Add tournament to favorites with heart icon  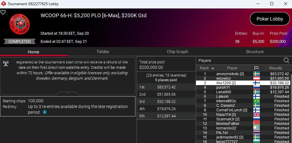(3, 12)
